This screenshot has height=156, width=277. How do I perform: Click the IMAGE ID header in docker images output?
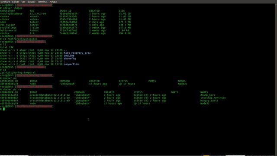click(x=65, y=11)
